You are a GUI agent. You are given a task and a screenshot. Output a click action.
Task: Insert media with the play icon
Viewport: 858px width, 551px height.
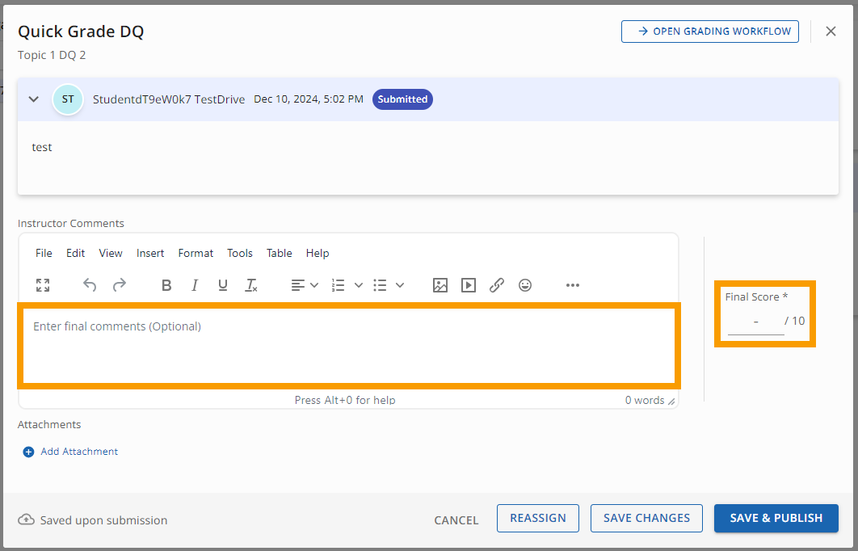coord(469,285)
